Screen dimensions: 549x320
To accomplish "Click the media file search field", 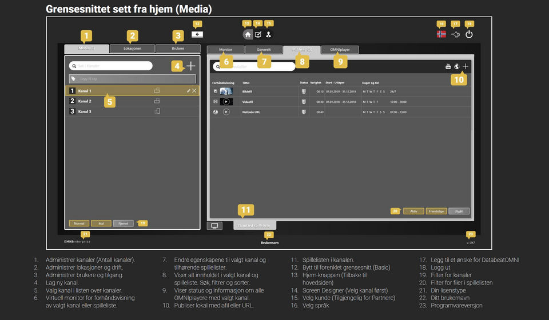I will pyautogui.click(x=254, y=66).
